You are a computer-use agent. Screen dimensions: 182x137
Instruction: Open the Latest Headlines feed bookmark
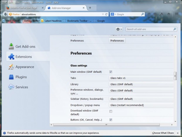click(x=51, y=21)
